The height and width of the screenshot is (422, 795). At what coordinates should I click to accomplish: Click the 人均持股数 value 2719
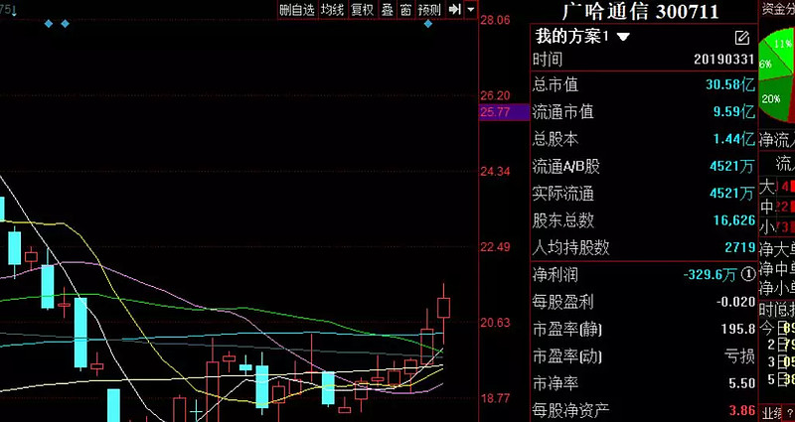coord(740,247)
